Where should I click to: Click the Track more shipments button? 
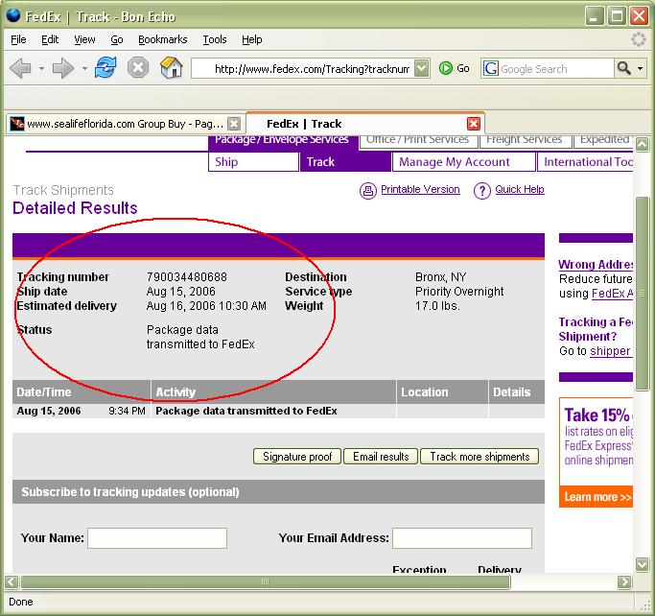coord(480,457)
